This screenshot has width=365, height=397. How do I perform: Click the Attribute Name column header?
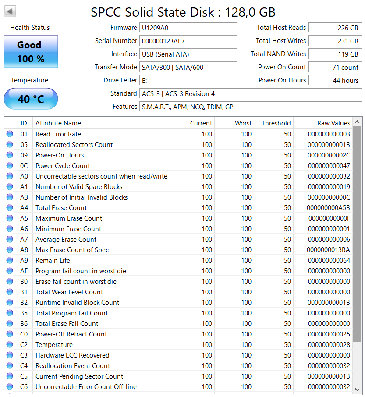[58, 123]
